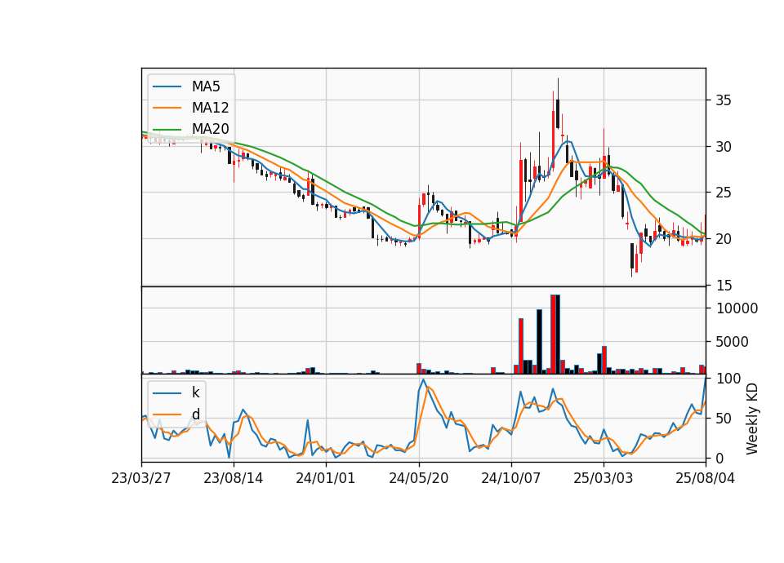This screenshot has height=563, width=784.
Task: Click the d legend label
Action: pos(195,414)
